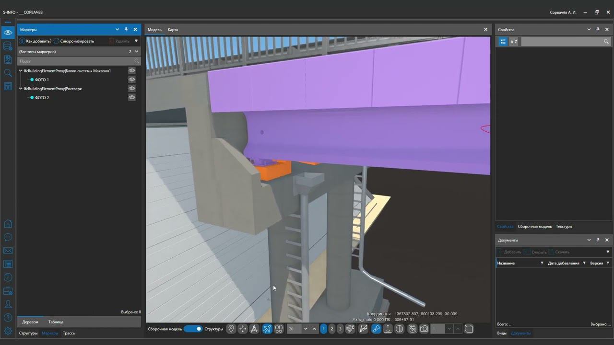Toggle the airplane fly mode
This screenshot has height=345, width=614.
(267, 329)
